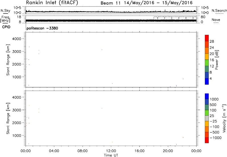Click the "80" right tick of frequency panel
The width and height of the screenshot is (227, 157).
click(x=203, y=17)
